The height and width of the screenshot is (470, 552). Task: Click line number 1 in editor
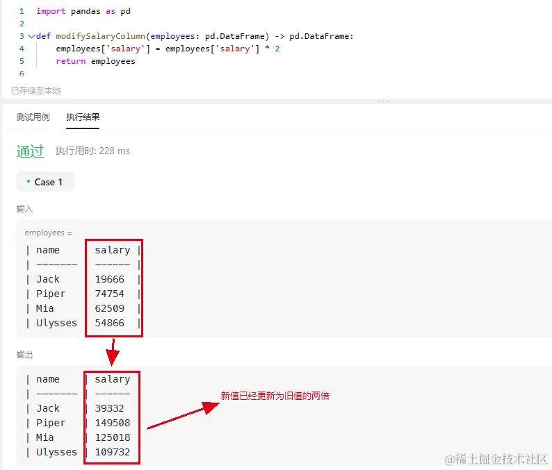[x=22, y=11]
